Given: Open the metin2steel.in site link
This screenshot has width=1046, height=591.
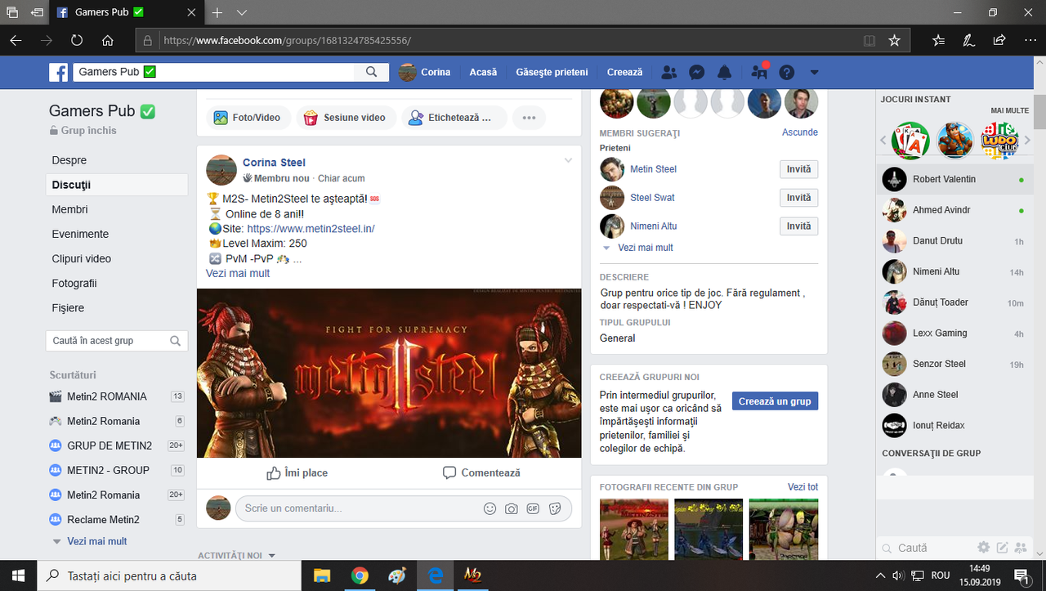Looking at the screenshot, I should click(x=311, y=229).
